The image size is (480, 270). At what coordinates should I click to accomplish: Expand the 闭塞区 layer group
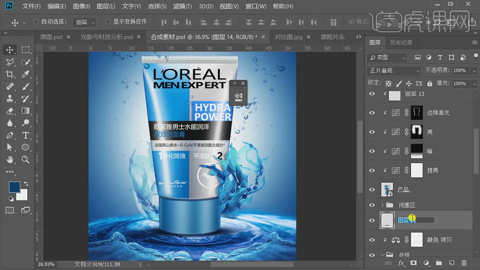[x=383, y=205]
